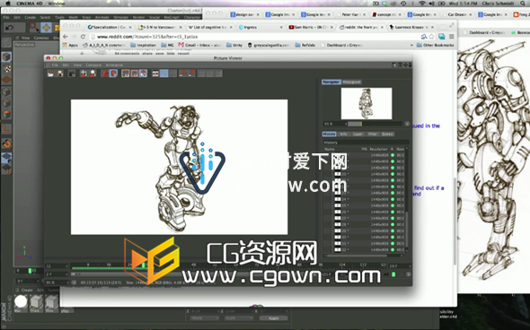
Task: Click the blue extension icon beside Chrome's menu button
Action: pyautogui.click(x=441, y=37)
